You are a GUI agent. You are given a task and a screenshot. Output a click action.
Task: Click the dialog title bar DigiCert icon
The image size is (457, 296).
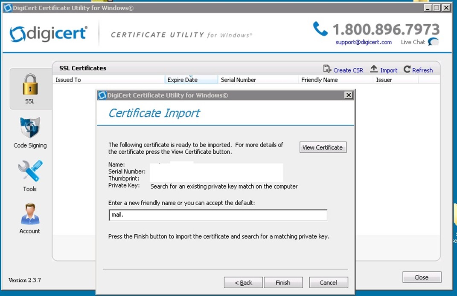(x=102, y=95)
